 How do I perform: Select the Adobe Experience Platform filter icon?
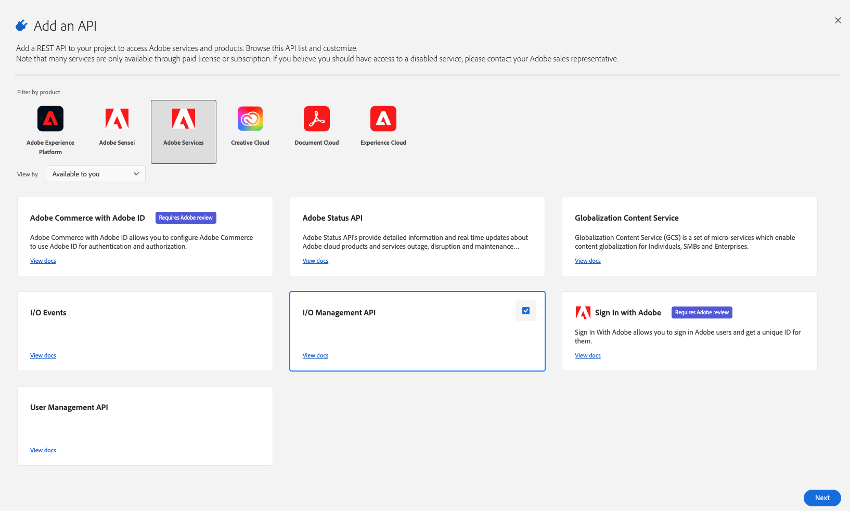50,119
